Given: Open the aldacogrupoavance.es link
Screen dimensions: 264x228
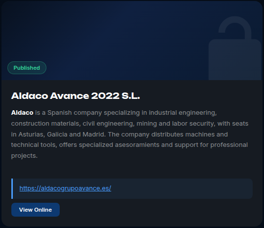Looking at the screenshot, I should 65,188.
